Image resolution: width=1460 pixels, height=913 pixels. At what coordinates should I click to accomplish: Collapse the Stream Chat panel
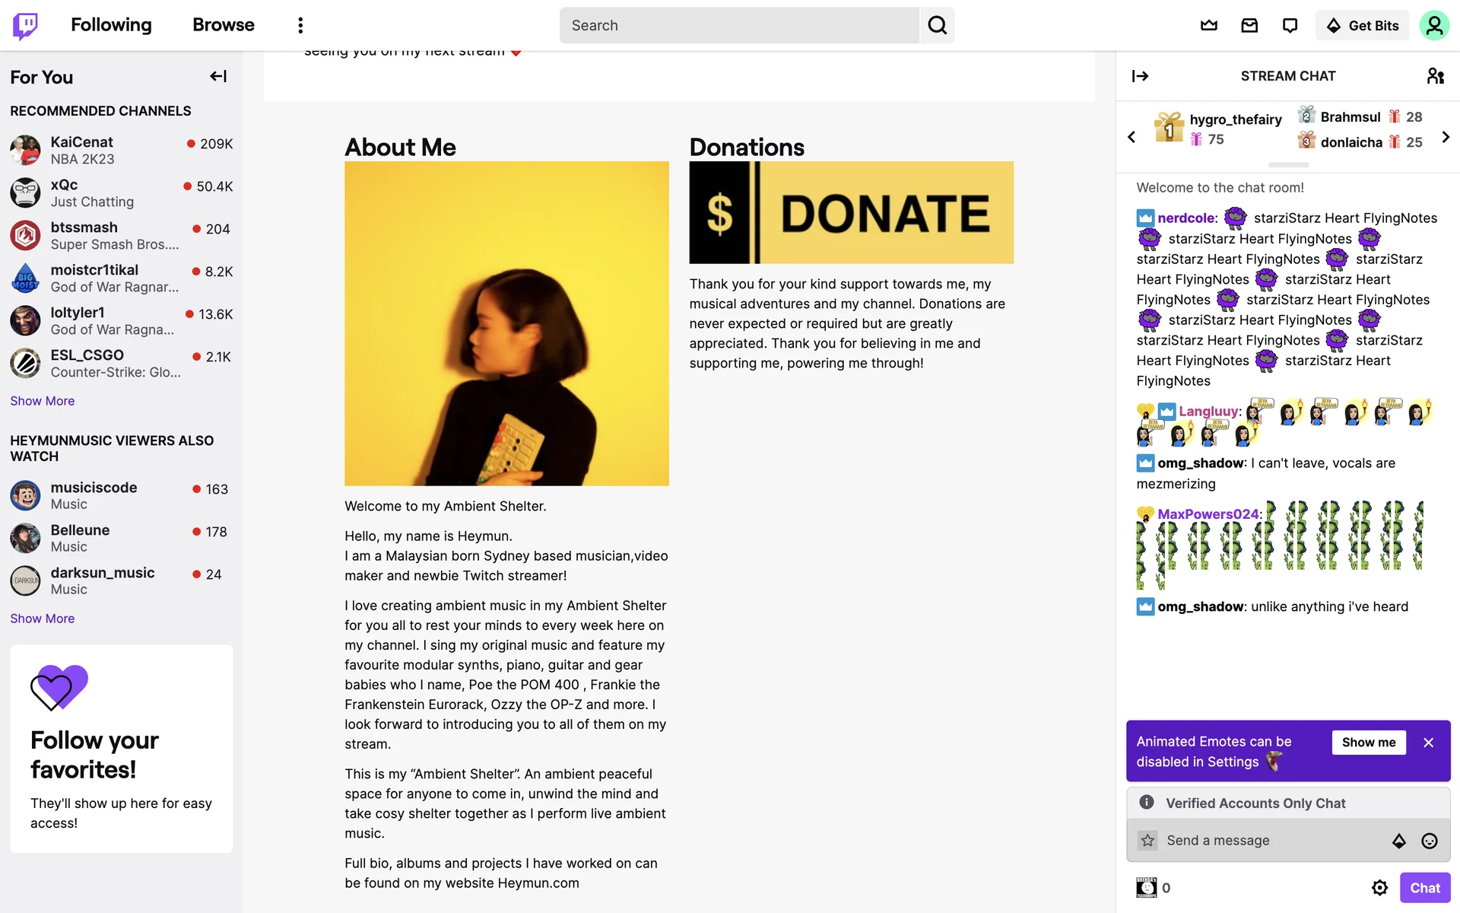(x=1140, y=76)
